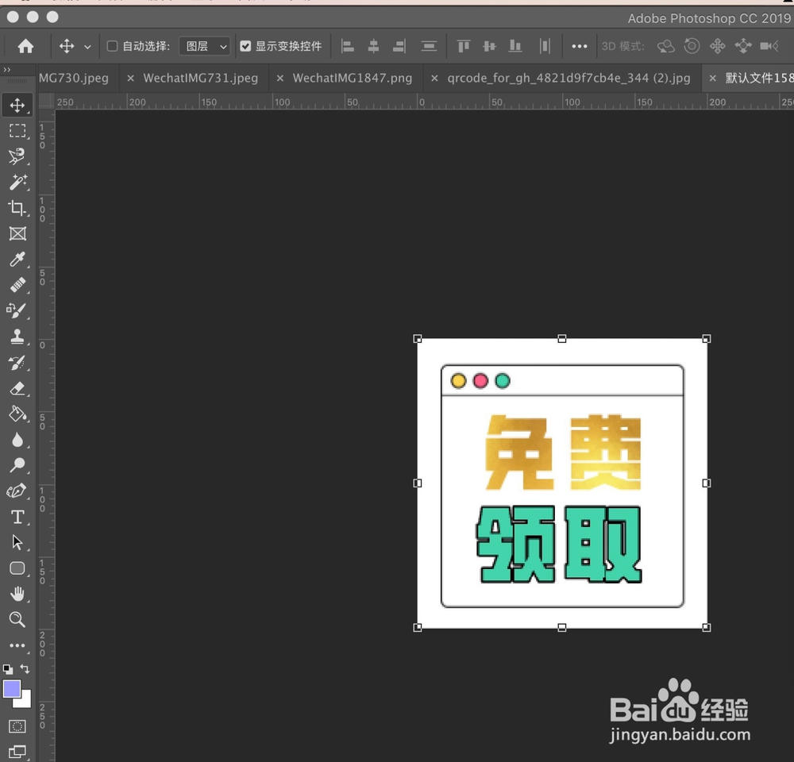
Task: Choose the Magic Wand tool
Action: click(x=17, y=183)
